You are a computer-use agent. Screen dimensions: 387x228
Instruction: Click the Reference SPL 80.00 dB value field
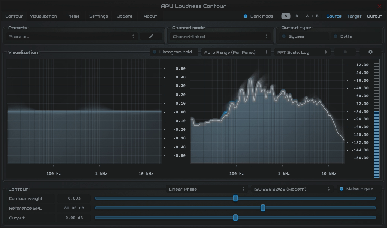click(74, 208)
